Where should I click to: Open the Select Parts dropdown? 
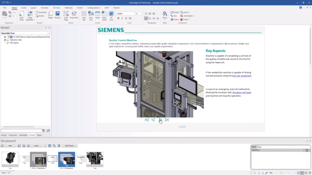187,16
